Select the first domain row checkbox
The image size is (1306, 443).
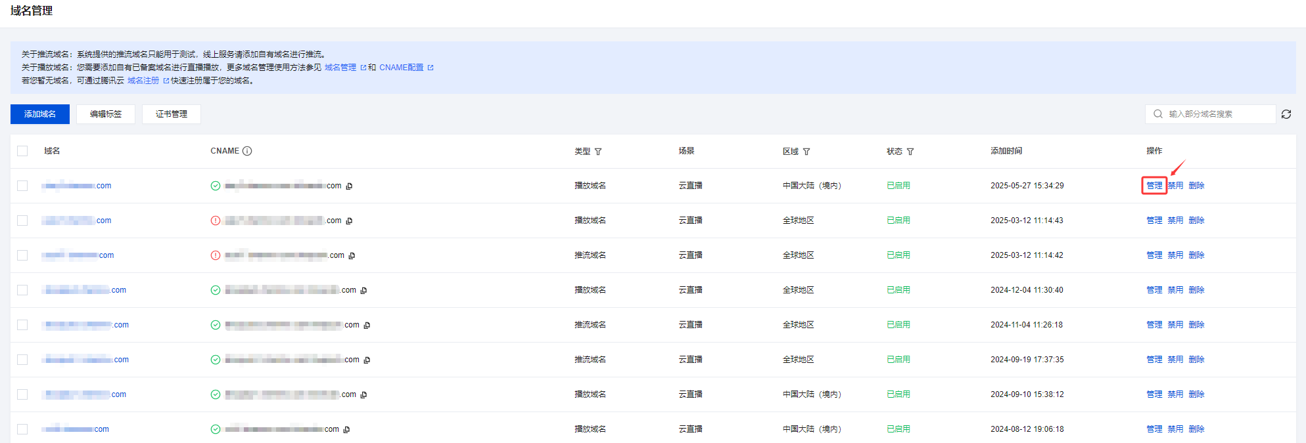(x=23, y=186)
